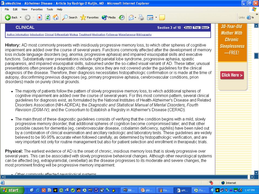Image resolution: width=259 pixels, height=194 pixels.
Task: Launch Word from the Quick Launch bar
Action: 96,190
